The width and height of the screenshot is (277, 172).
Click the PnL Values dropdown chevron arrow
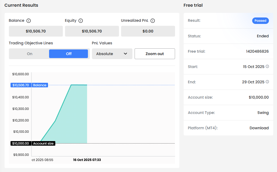tap(125, 54)
